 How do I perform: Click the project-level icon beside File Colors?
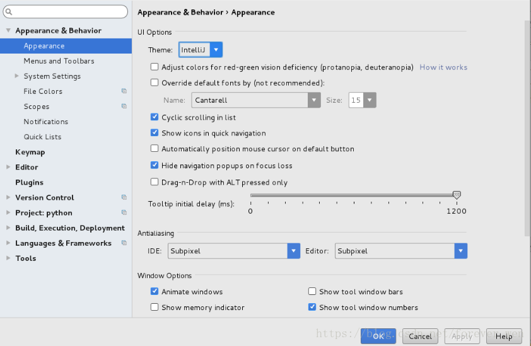coord(124,91)
